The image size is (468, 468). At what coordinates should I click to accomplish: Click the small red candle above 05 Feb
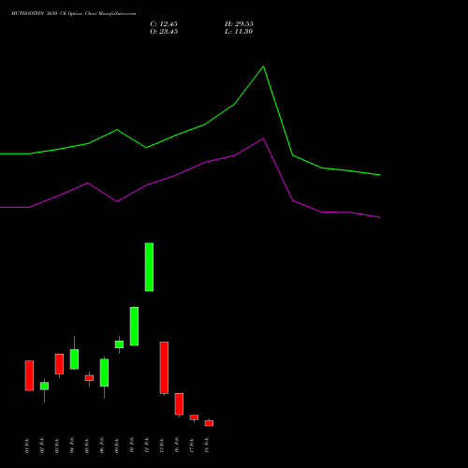coord(89,378)
